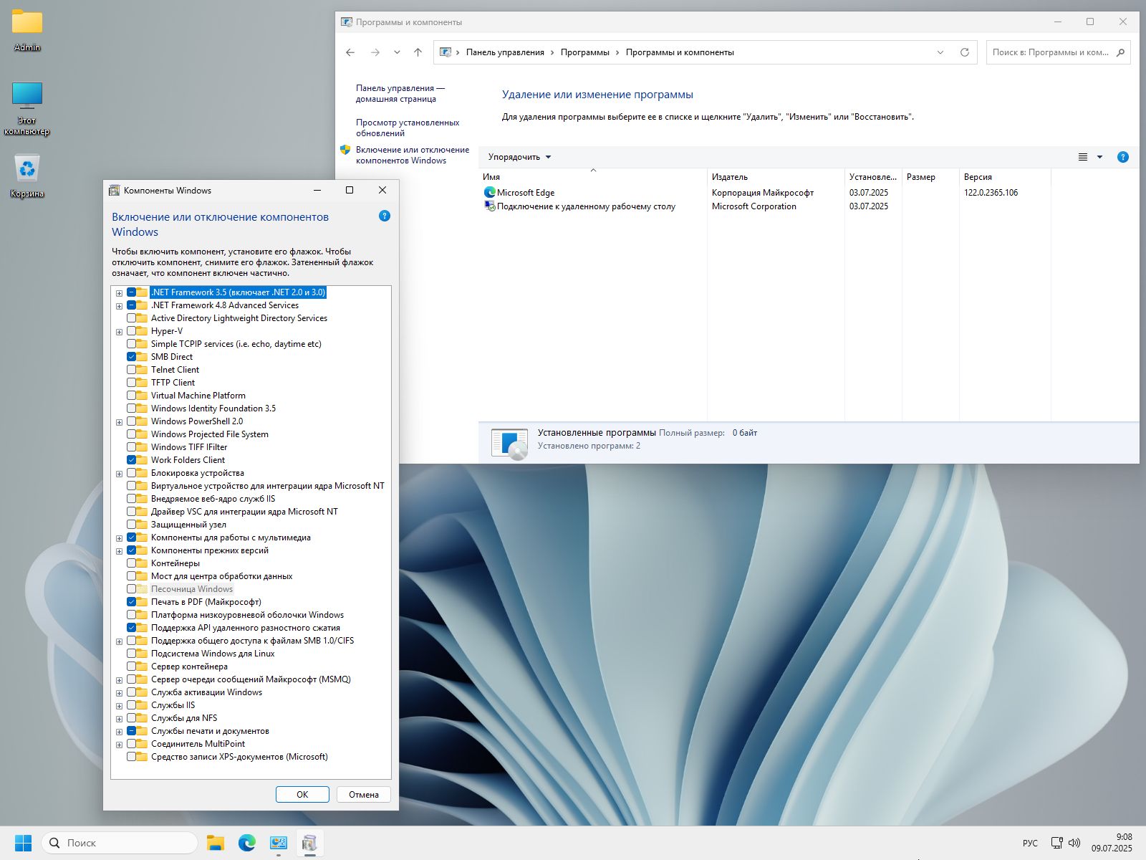The width and height of the screenshot is (1146, 860).
Task: Expand Блокировка устройства node
Action: tap(119, 473)
